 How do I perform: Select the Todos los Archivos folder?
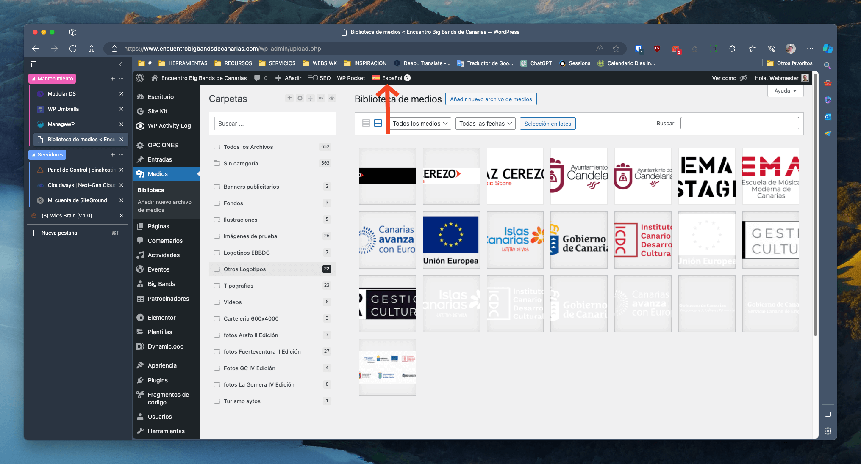(272, 147)
